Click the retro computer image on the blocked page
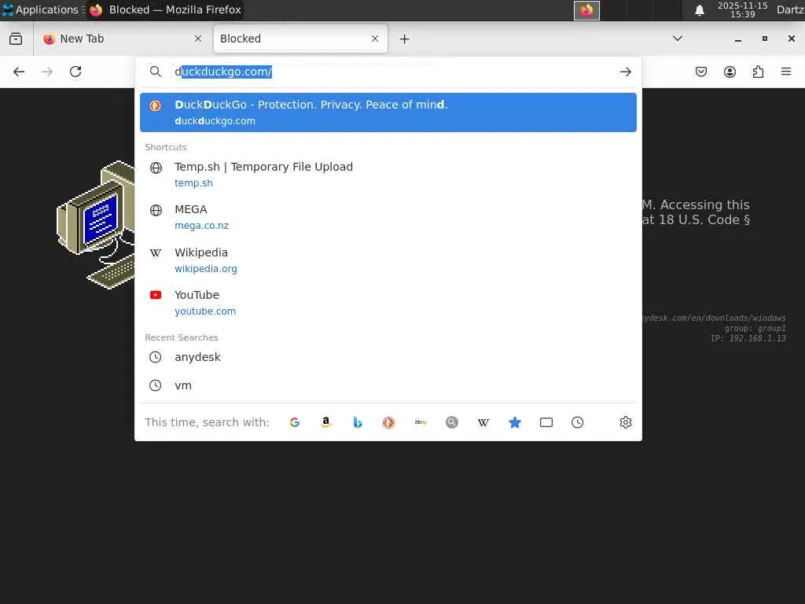Viewport: 805px width, 604px height. 95,225
